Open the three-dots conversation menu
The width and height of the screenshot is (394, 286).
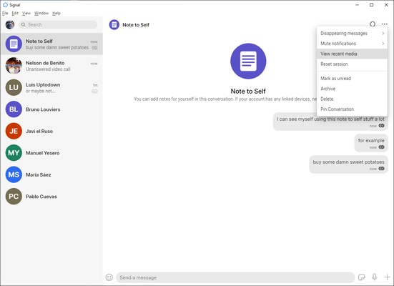click(x=385, y=24)
